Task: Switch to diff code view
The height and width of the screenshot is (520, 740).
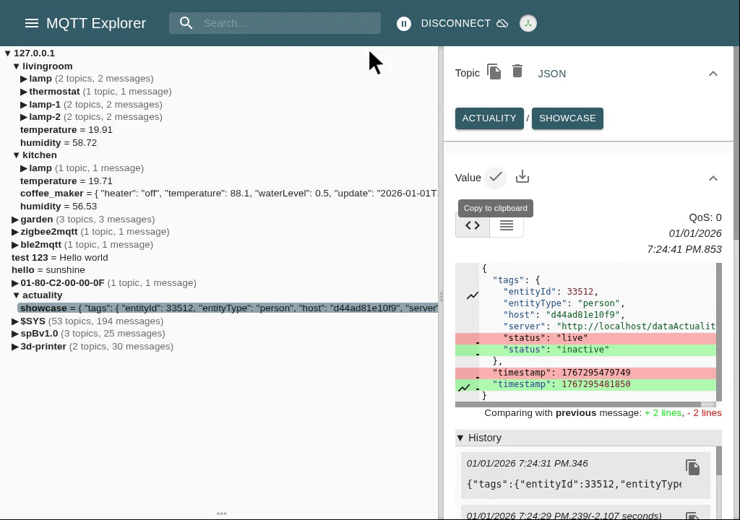Action: 473,226
